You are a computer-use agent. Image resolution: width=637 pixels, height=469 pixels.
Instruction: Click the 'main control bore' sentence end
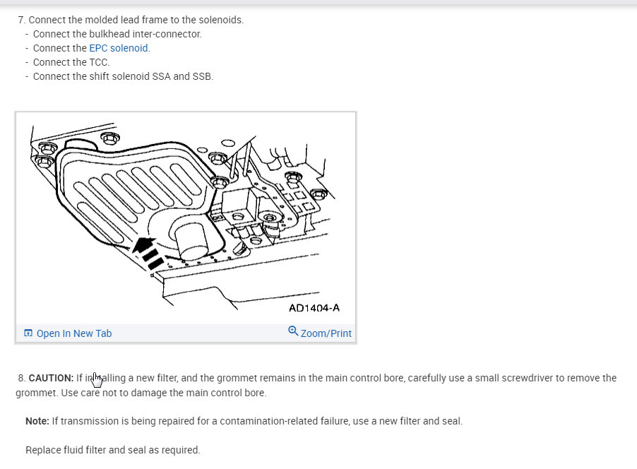[233, 393]
